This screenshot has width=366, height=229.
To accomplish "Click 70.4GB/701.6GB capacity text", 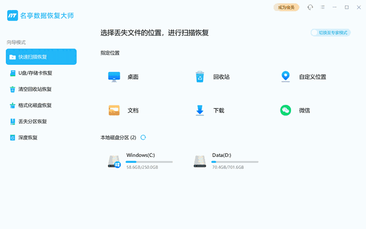I will click(228, 167).
